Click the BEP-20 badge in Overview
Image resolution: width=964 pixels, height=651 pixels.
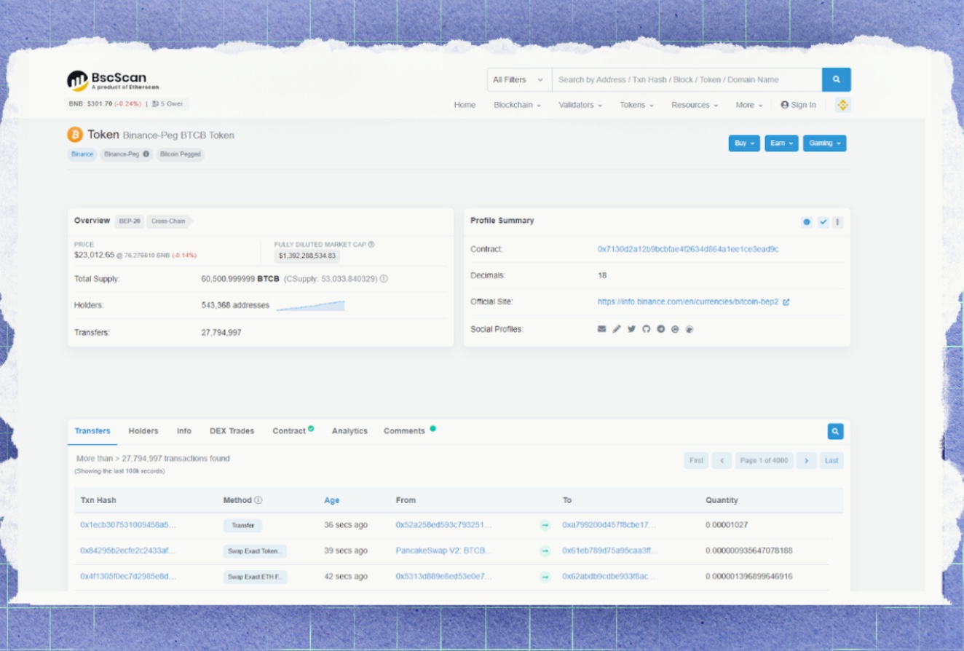coord(129,221)
